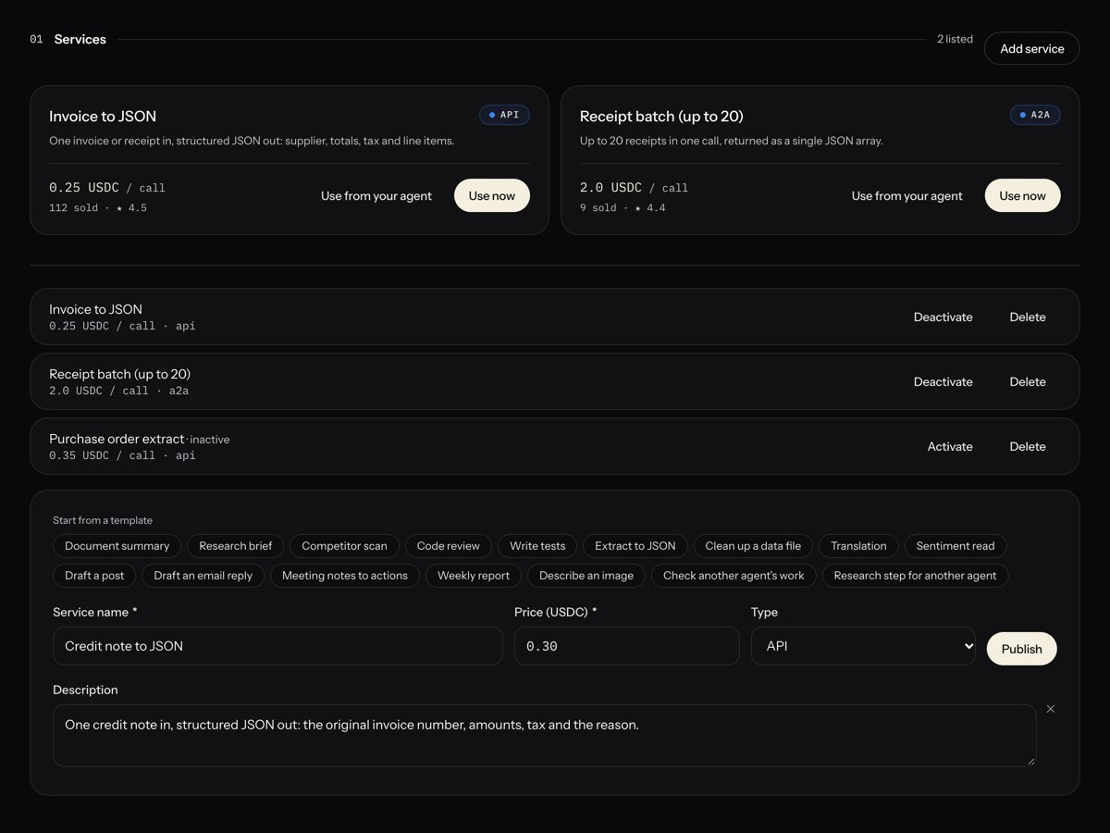Screen dimensions: 1110x833
Task: Click the A2A badge on Receipt batch card
Action: click(x=1035, y=115)
